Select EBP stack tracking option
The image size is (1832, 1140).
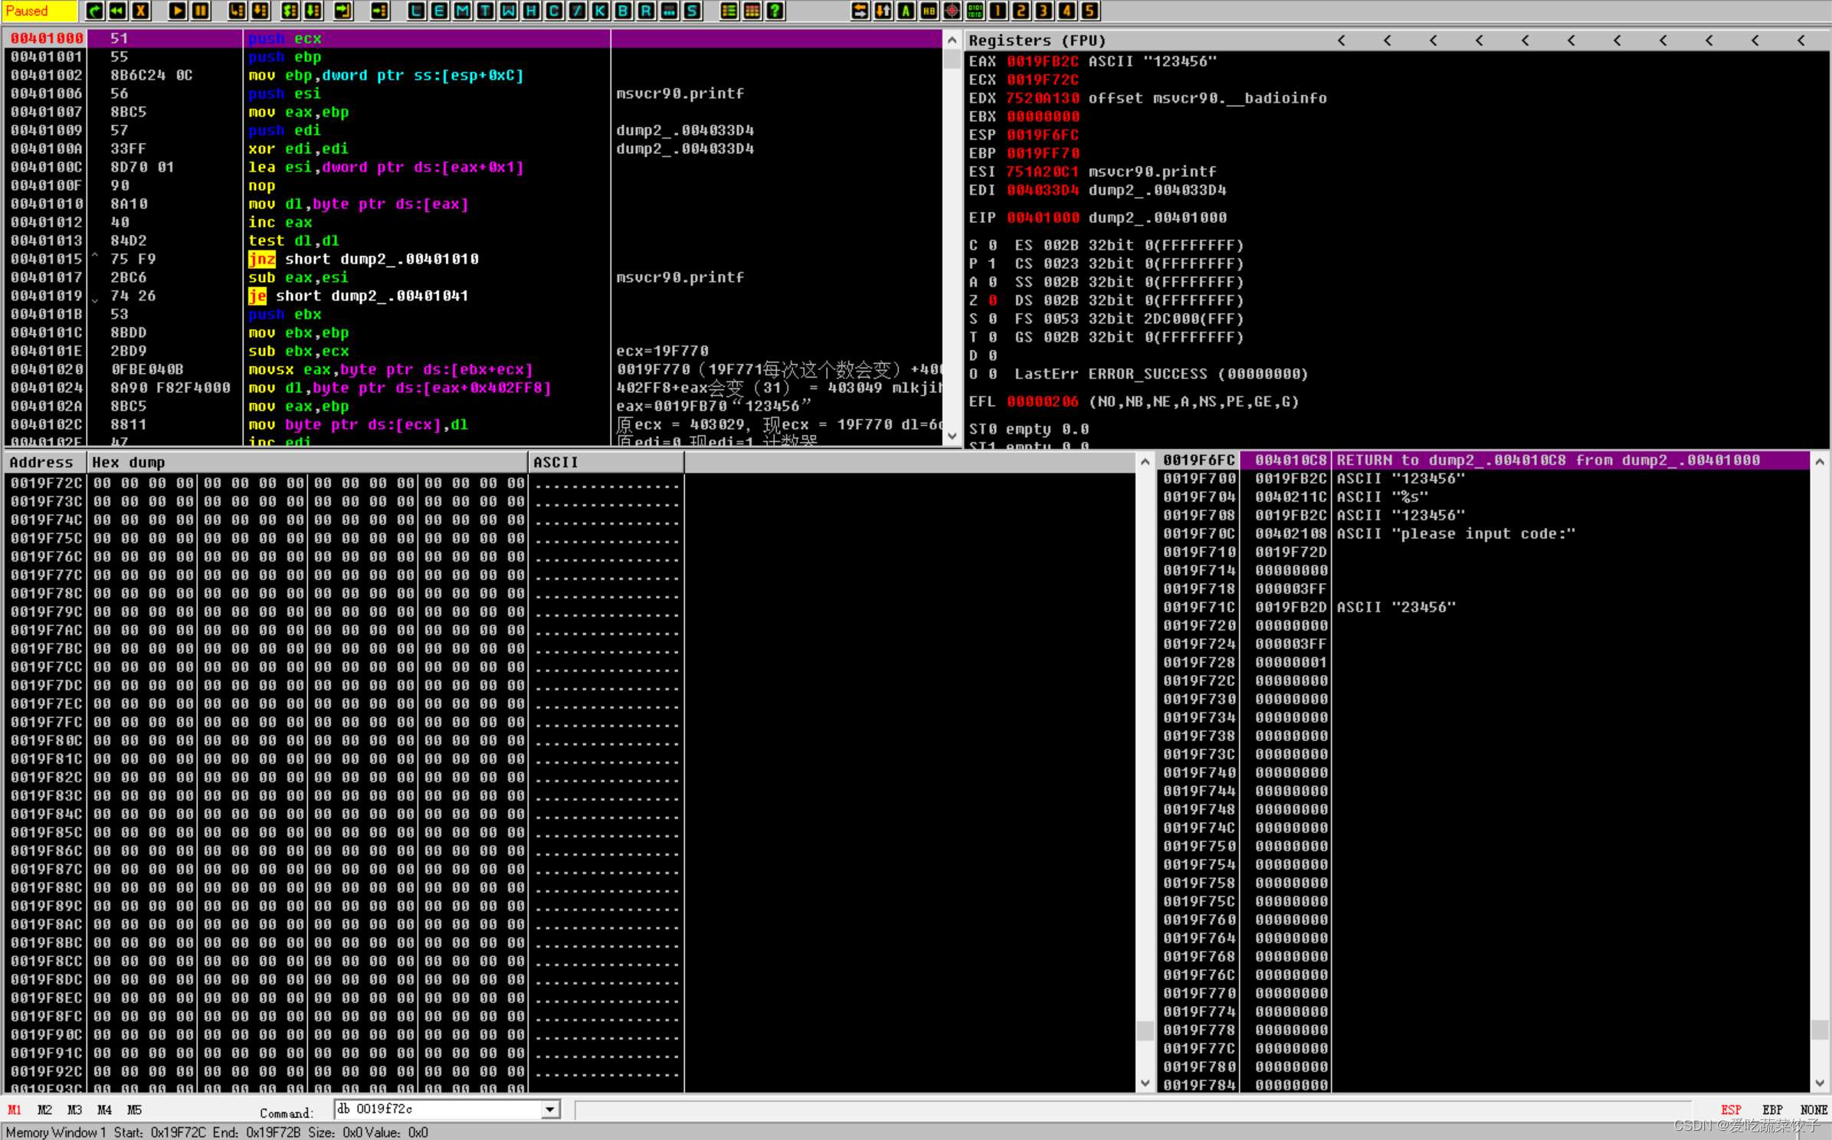pos(1772,1109)
